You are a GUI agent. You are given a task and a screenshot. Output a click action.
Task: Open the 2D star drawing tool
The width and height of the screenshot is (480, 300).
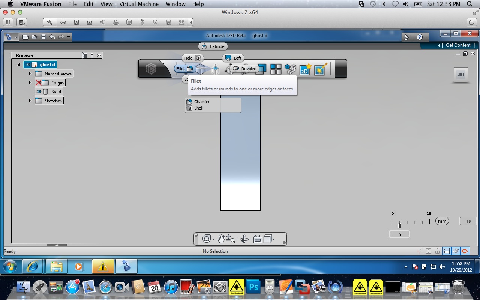tap(305, 69)
